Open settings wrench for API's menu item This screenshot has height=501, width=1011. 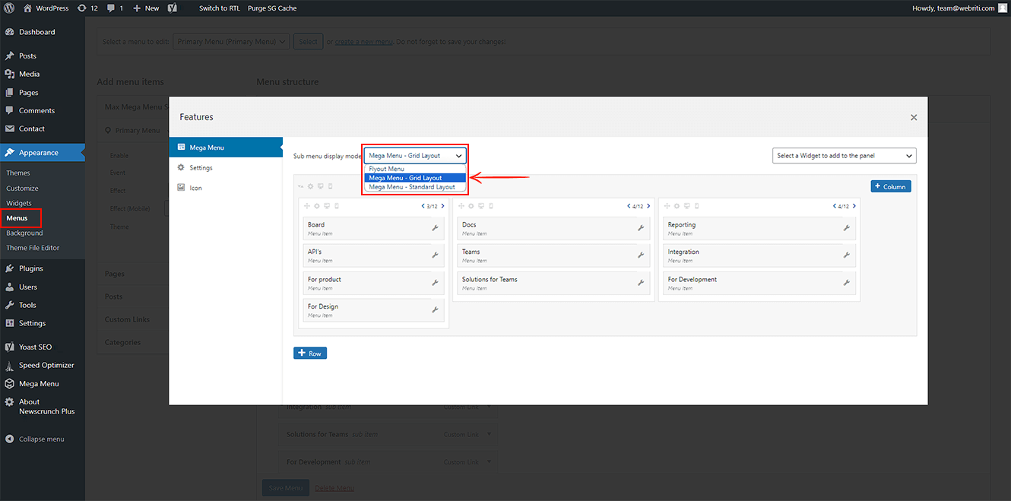click(435, 255)
